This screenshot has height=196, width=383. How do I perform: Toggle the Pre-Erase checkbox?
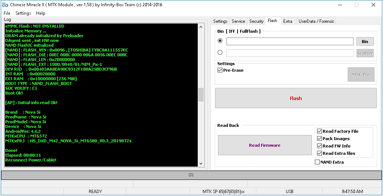(230, 70)
